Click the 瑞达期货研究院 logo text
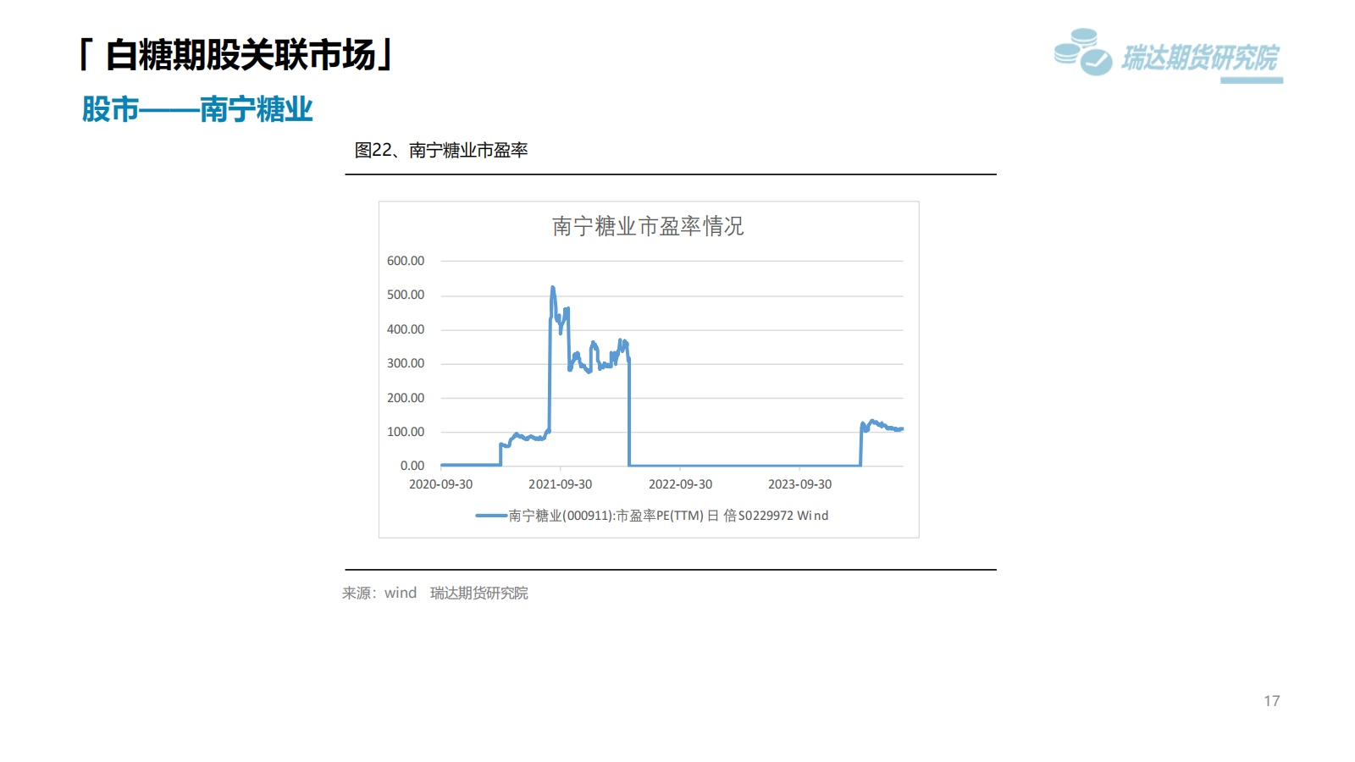The height and width of the screenshot is (762, 1355). (1199, 58)
